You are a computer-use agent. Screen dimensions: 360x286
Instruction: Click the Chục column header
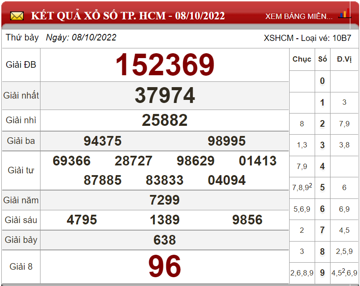301,59
